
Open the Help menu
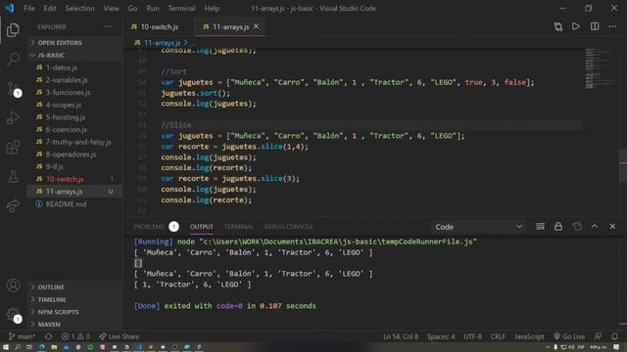click(x=212, y=8)
